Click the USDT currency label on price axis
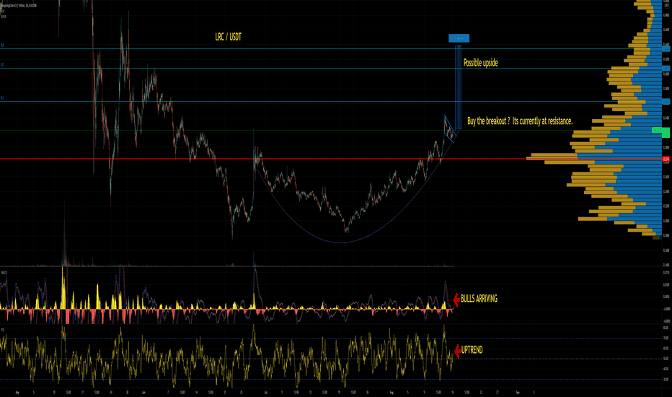This screenshot has height=397, width=672. click(666, 6)
